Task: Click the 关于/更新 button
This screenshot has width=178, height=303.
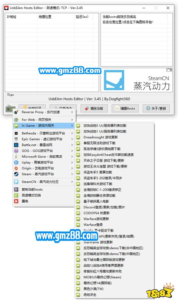Action: pos(156,109)
